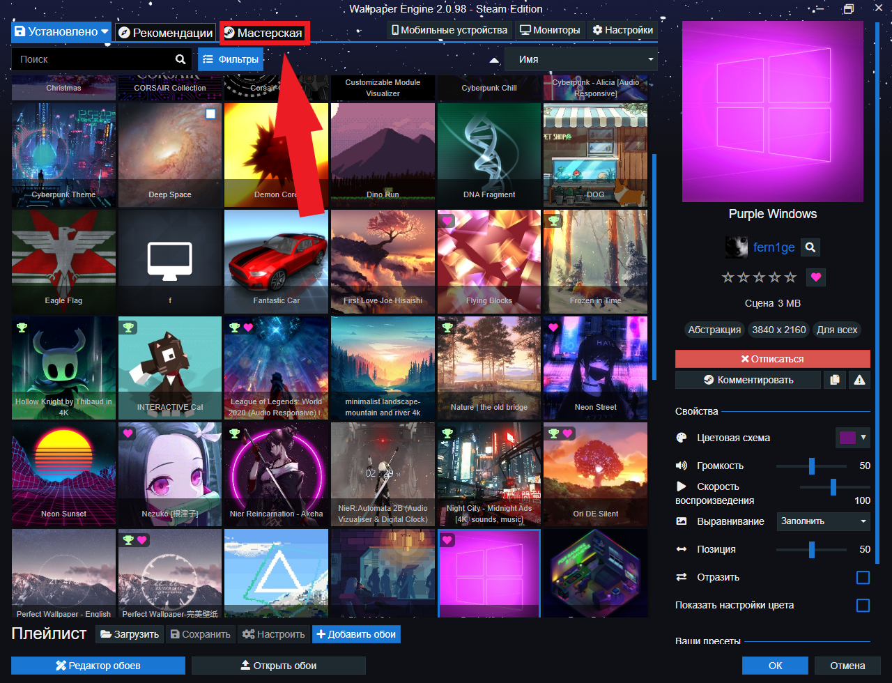Viewport: 892px width, 683px height.
Task: Select the First Love Joe Hisaishi wallpaper
Action: (383, 261)
